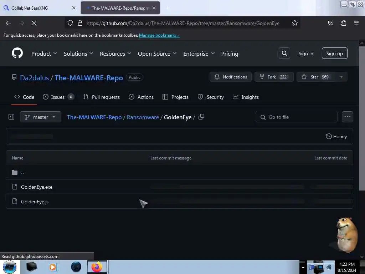Fork the repository with the Fork button

tap(274, 77)
